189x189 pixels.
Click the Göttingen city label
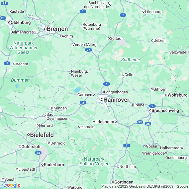(124, 182)
